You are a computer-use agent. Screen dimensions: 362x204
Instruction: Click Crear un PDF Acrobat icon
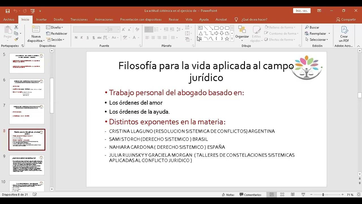[344, 34]
